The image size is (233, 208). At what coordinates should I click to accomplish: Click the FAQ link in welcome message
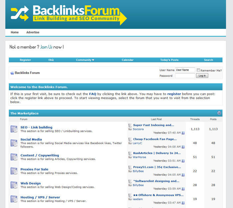93,94
